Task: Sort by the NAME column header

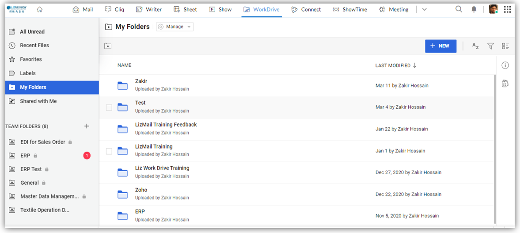Action: [124, 65]
